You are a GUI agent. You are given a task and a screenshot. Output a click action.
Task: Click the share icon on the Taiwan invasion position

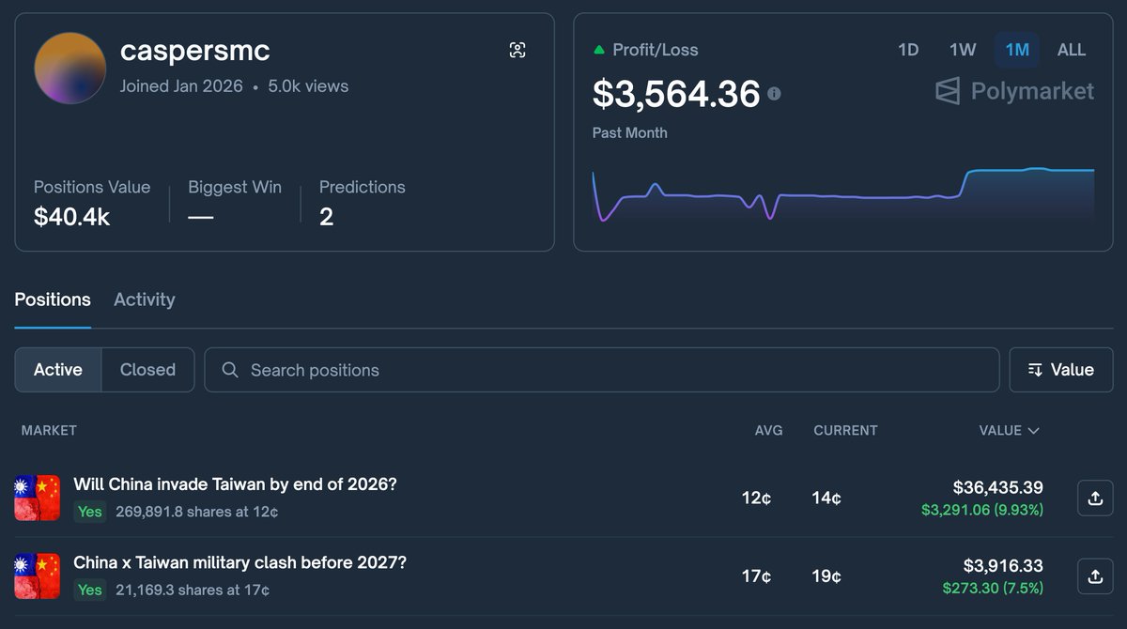1096,498
